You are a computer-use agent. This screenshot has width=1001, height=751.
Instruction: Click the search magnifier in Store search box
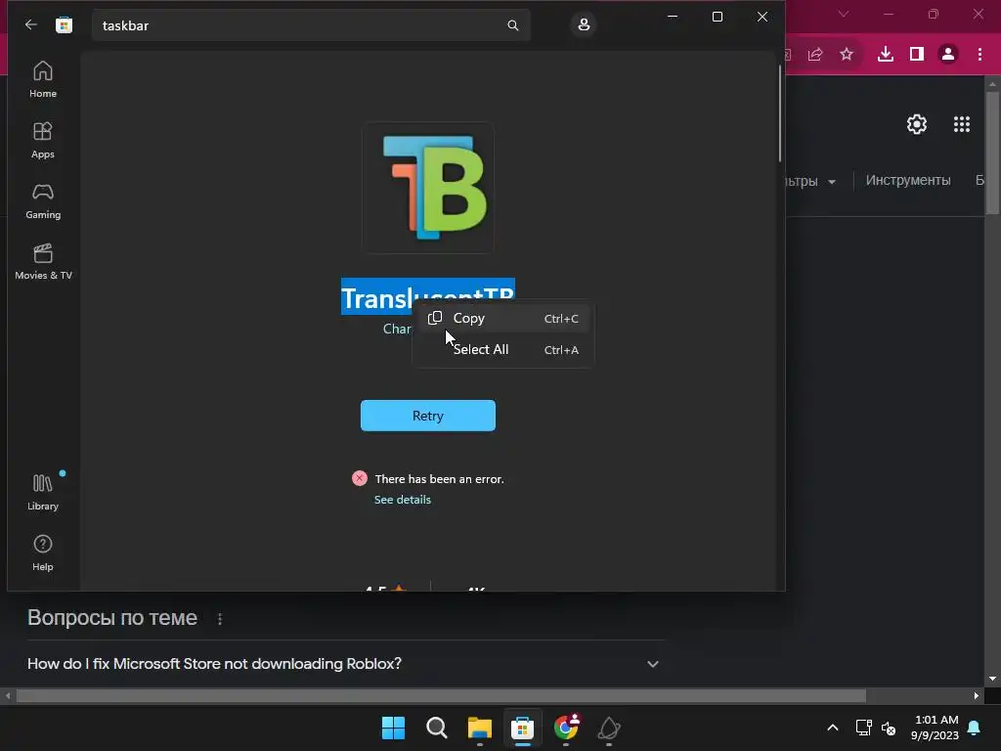(512, 24)
